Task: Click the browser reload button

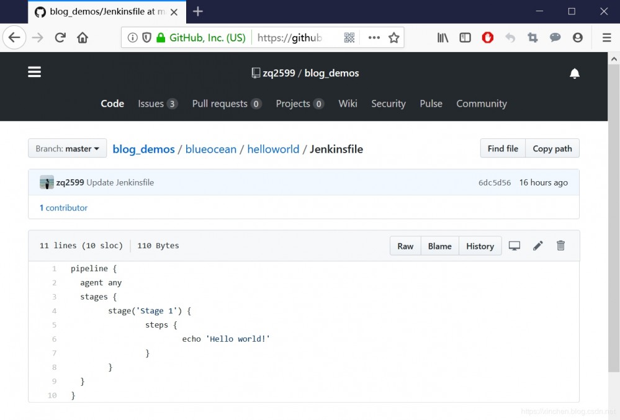Action: click(60, 38)
